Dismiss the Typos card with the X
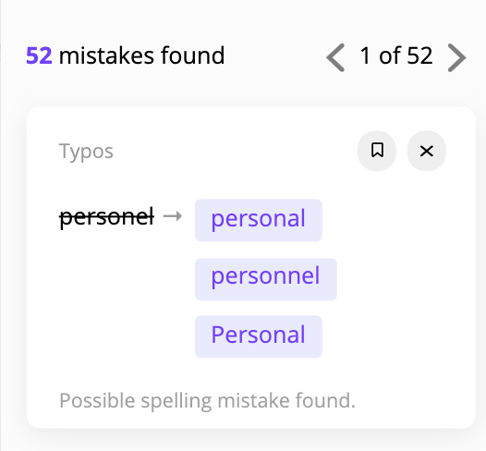This screenshot has width=486, height=451. tap(427, 151)
